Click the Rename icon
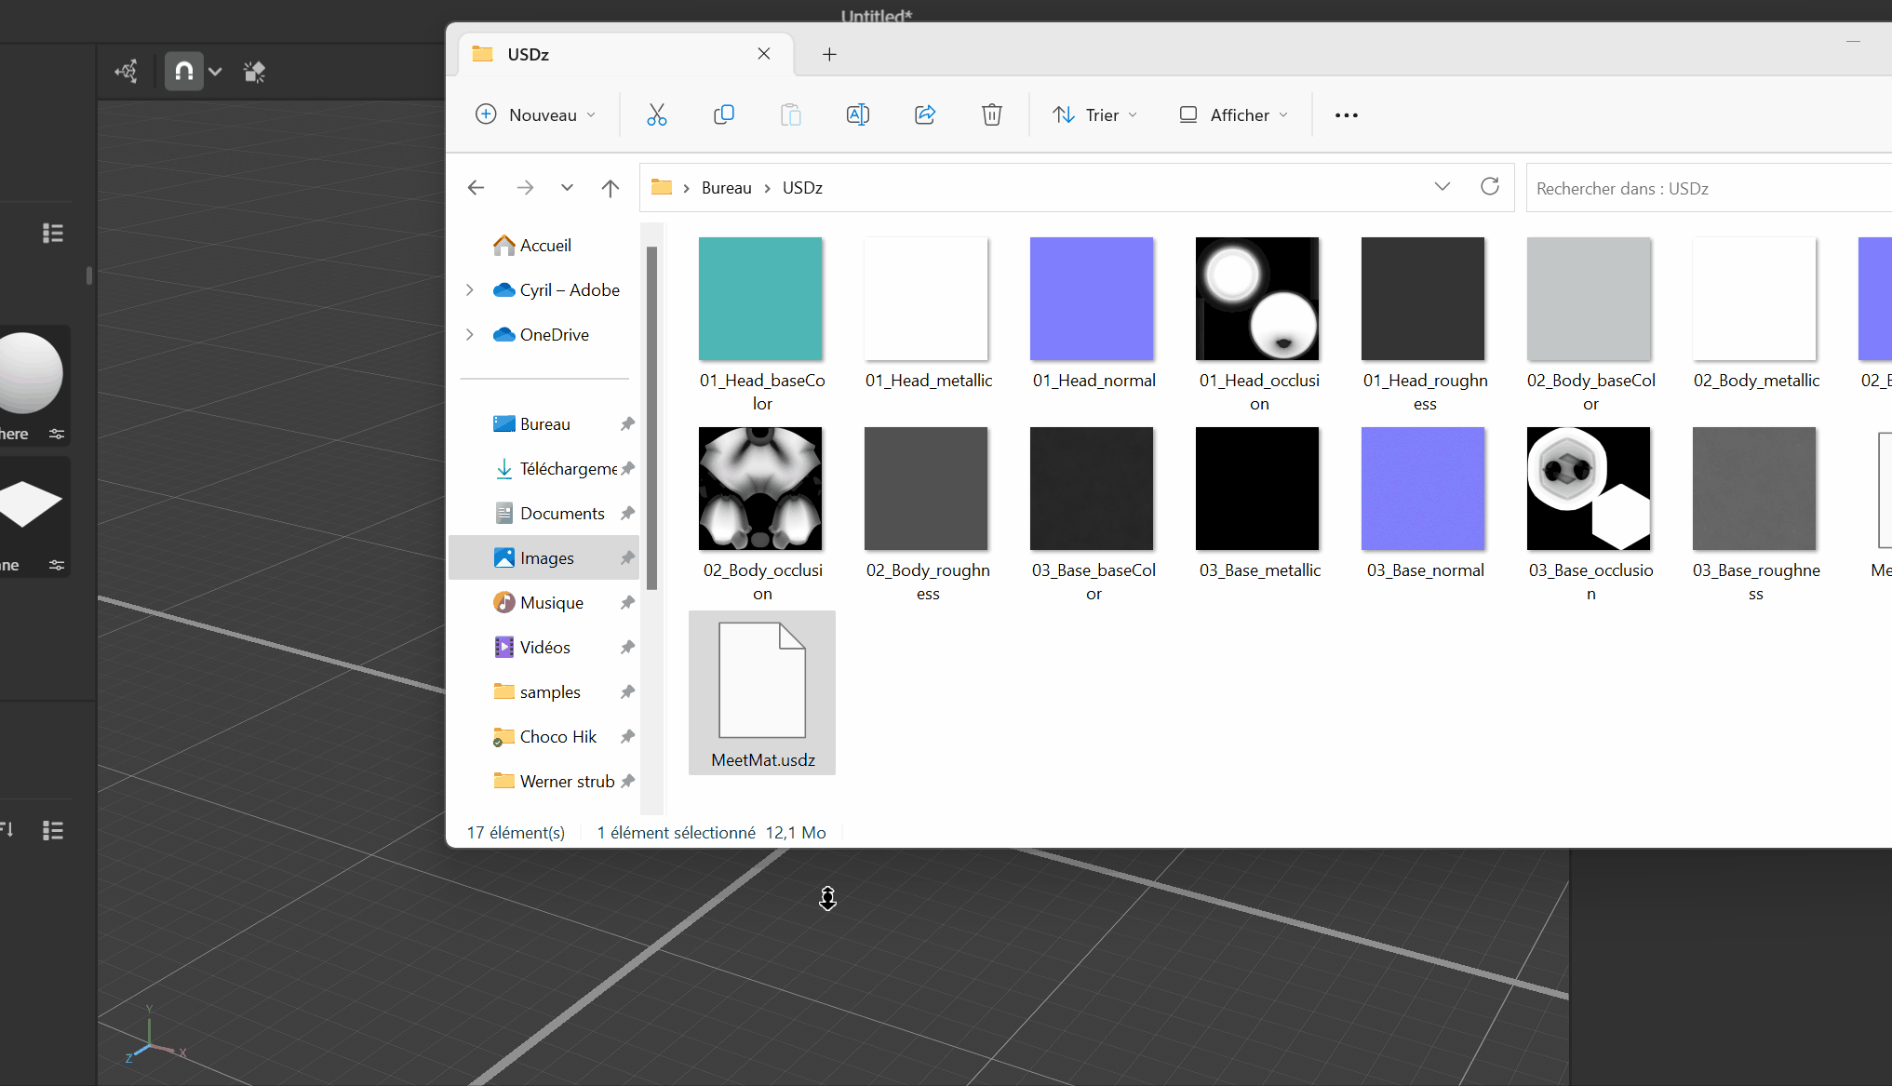The height and width of the screenshot is (1086, 1892). 857,114
